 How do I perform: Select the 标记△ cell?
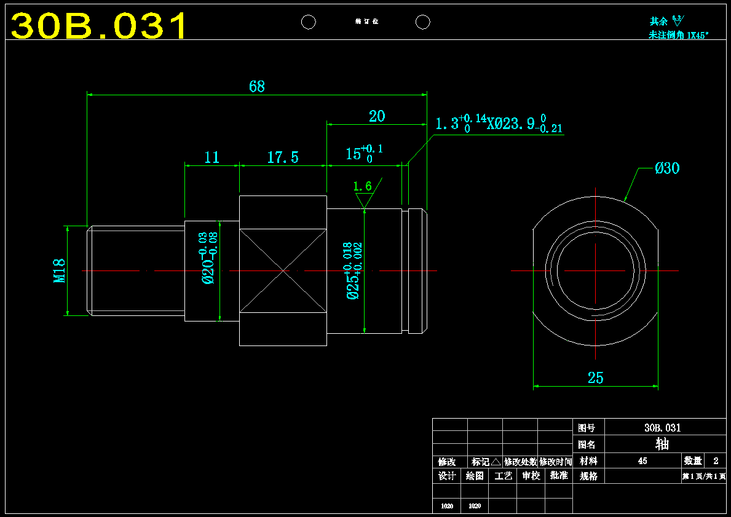[486, 462]
